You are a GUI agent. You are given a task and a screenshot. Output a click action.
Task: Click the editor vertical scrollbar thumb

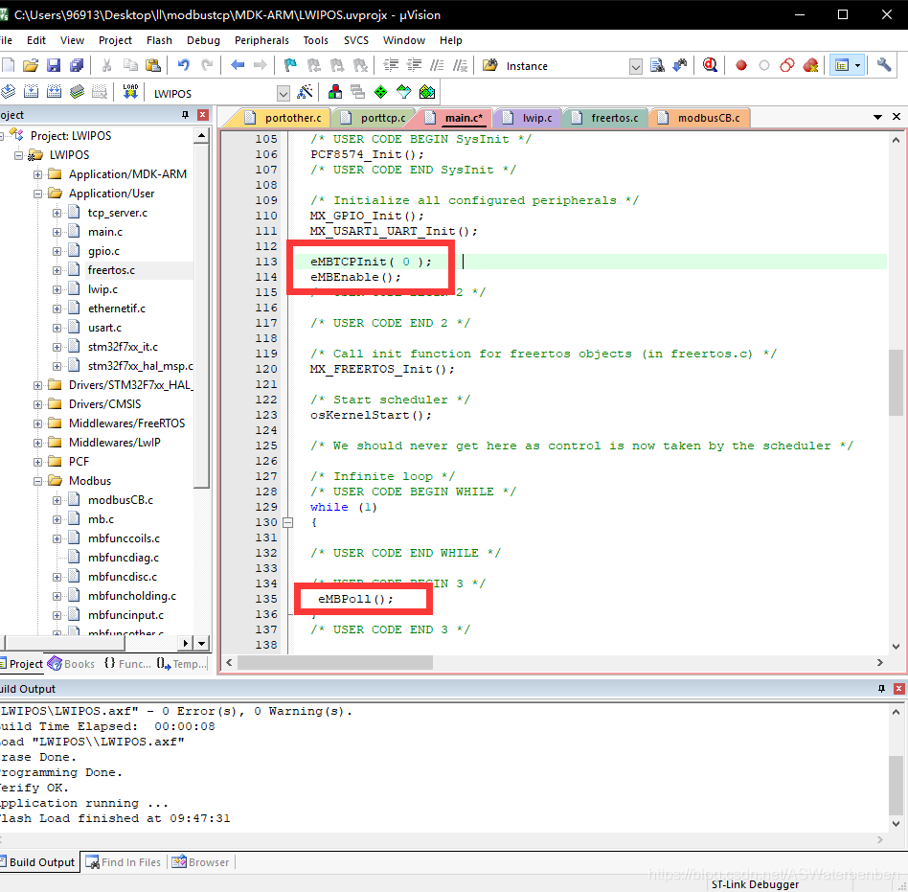click(896, 383)
